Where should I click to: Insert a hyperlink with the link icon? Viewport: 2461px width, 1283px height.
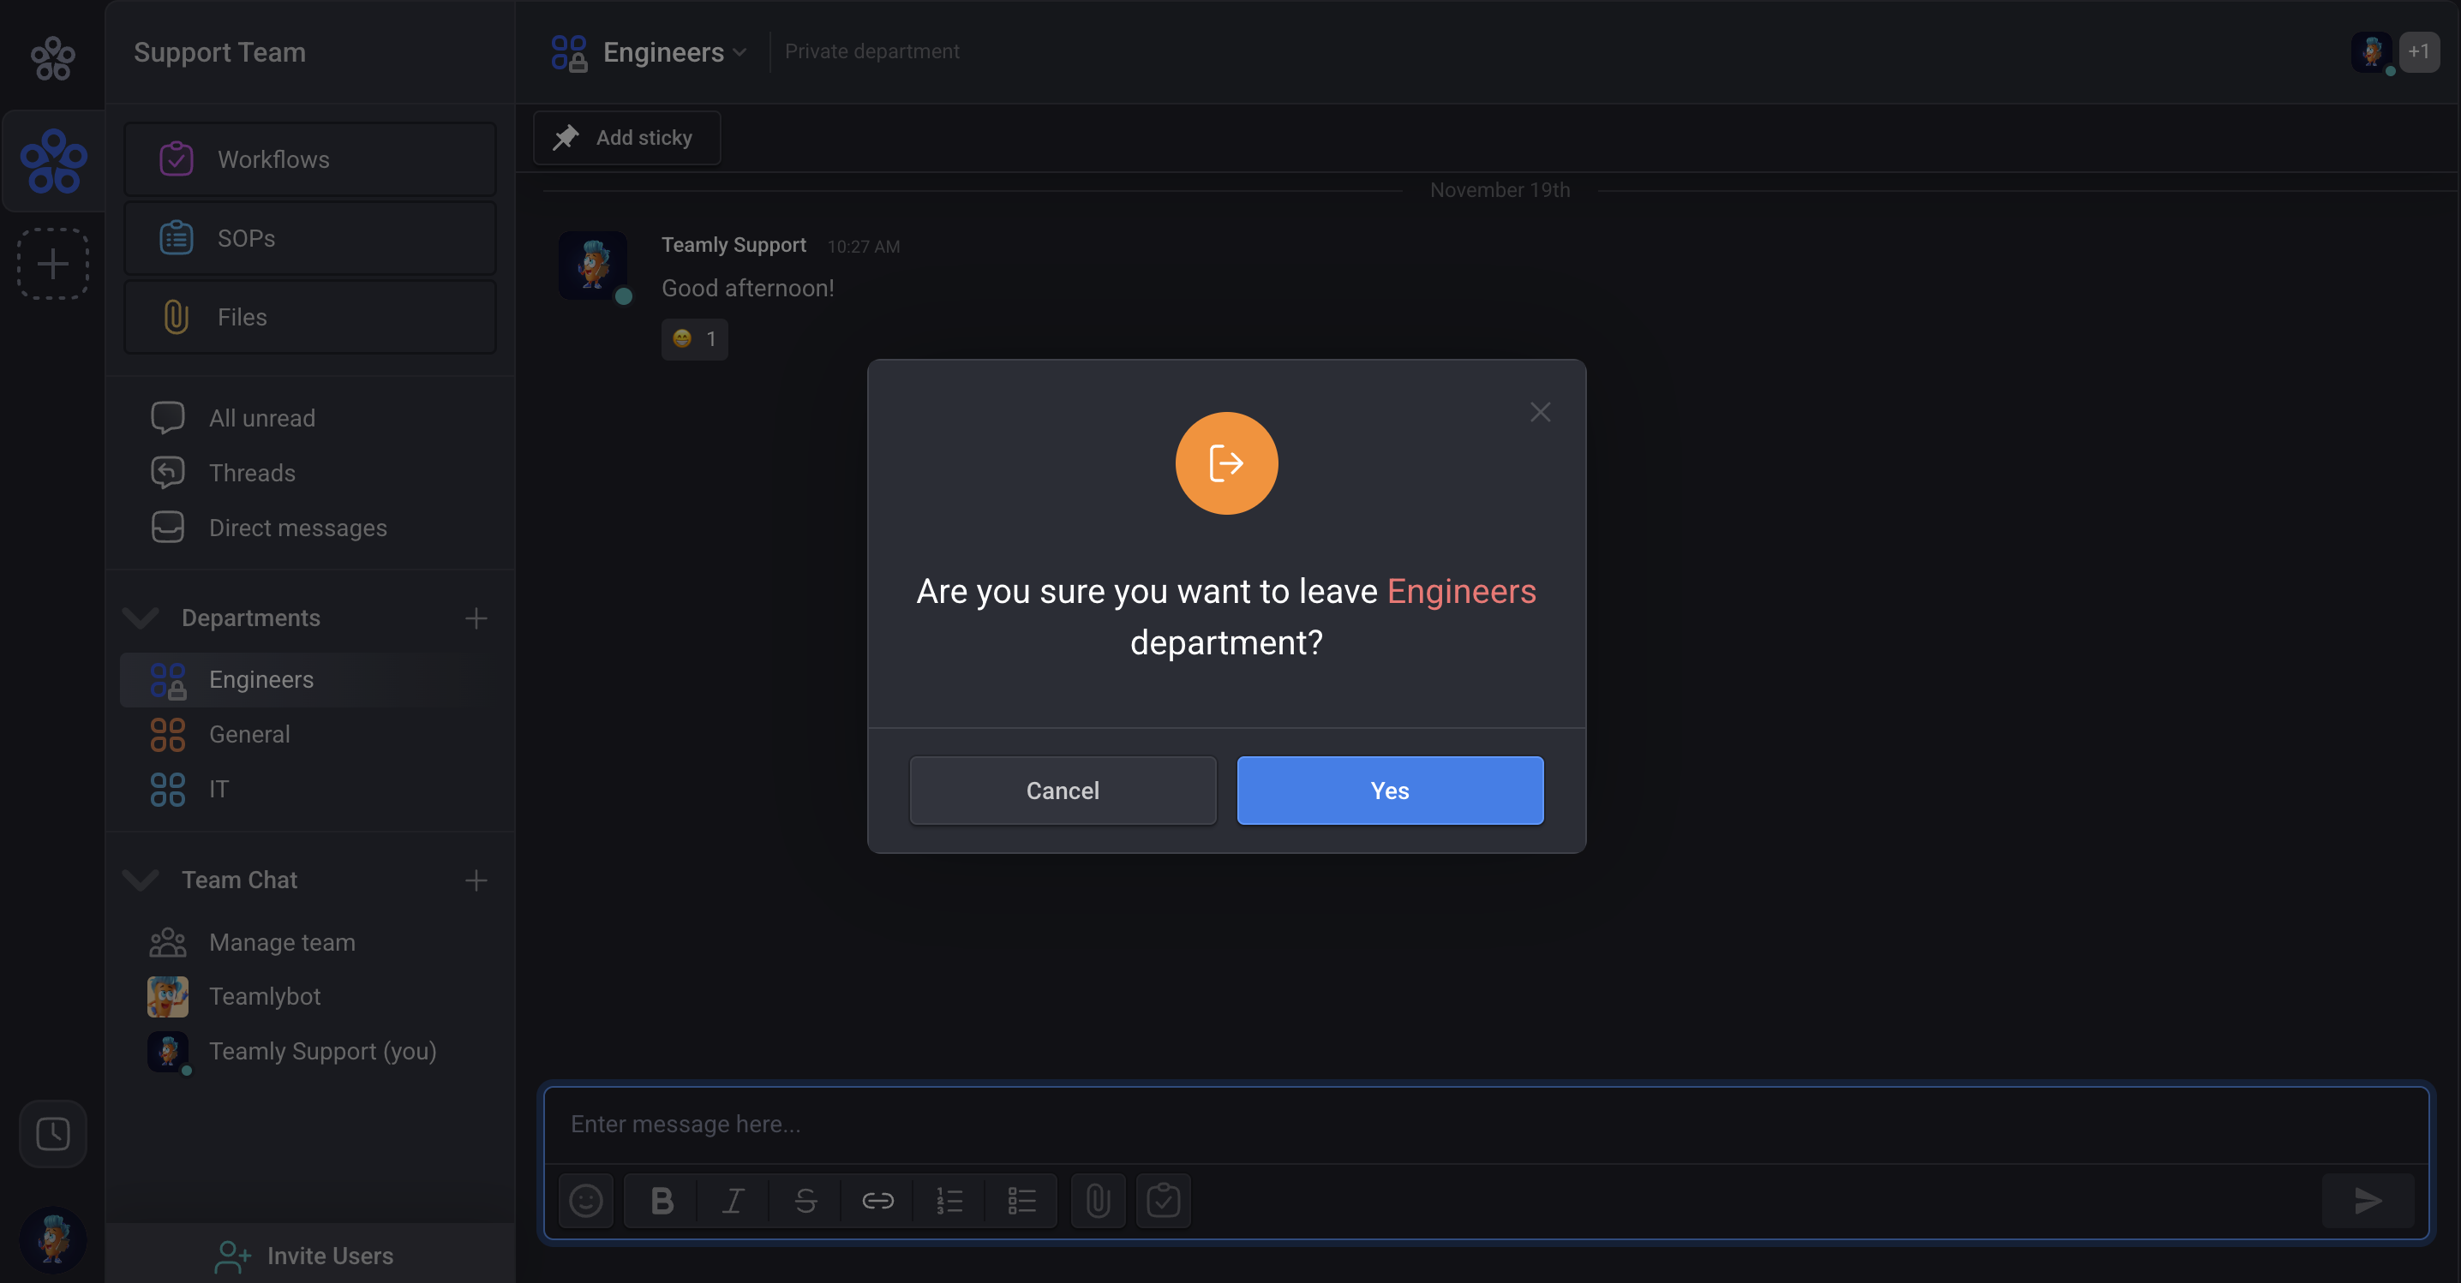[877, 1200]
